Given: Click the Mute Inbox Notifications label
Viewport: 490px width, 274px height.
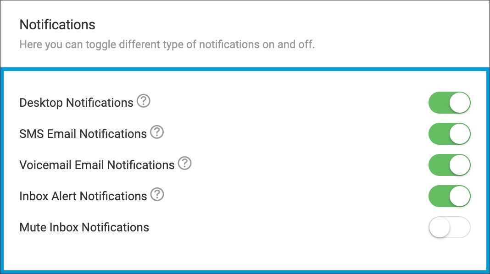Looking at the screenshot, I should [x=84, y=227].
